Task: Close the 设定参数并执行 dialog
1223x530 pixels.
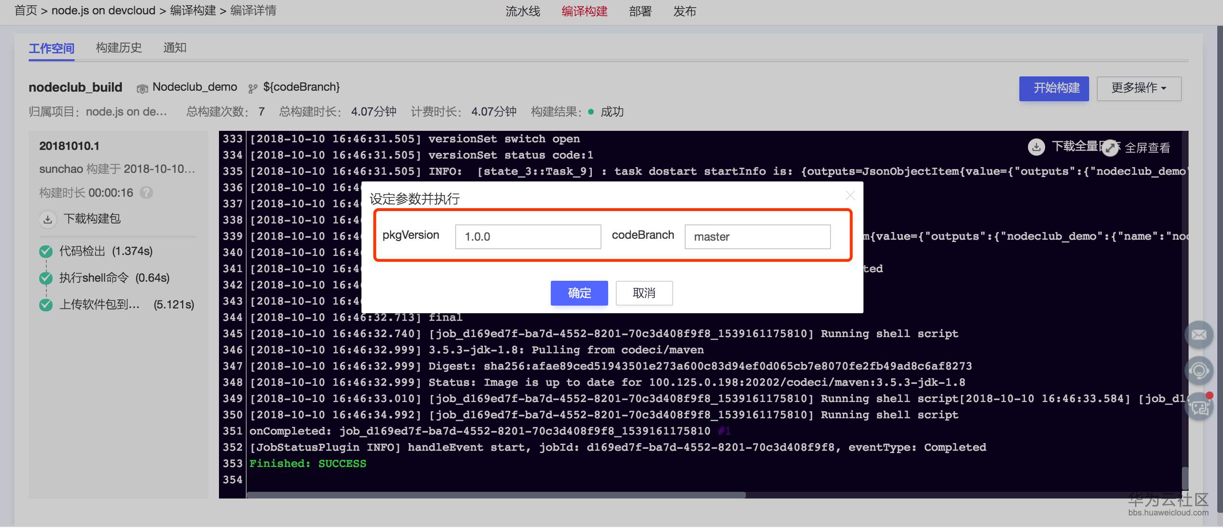Action: click(850, 195)
